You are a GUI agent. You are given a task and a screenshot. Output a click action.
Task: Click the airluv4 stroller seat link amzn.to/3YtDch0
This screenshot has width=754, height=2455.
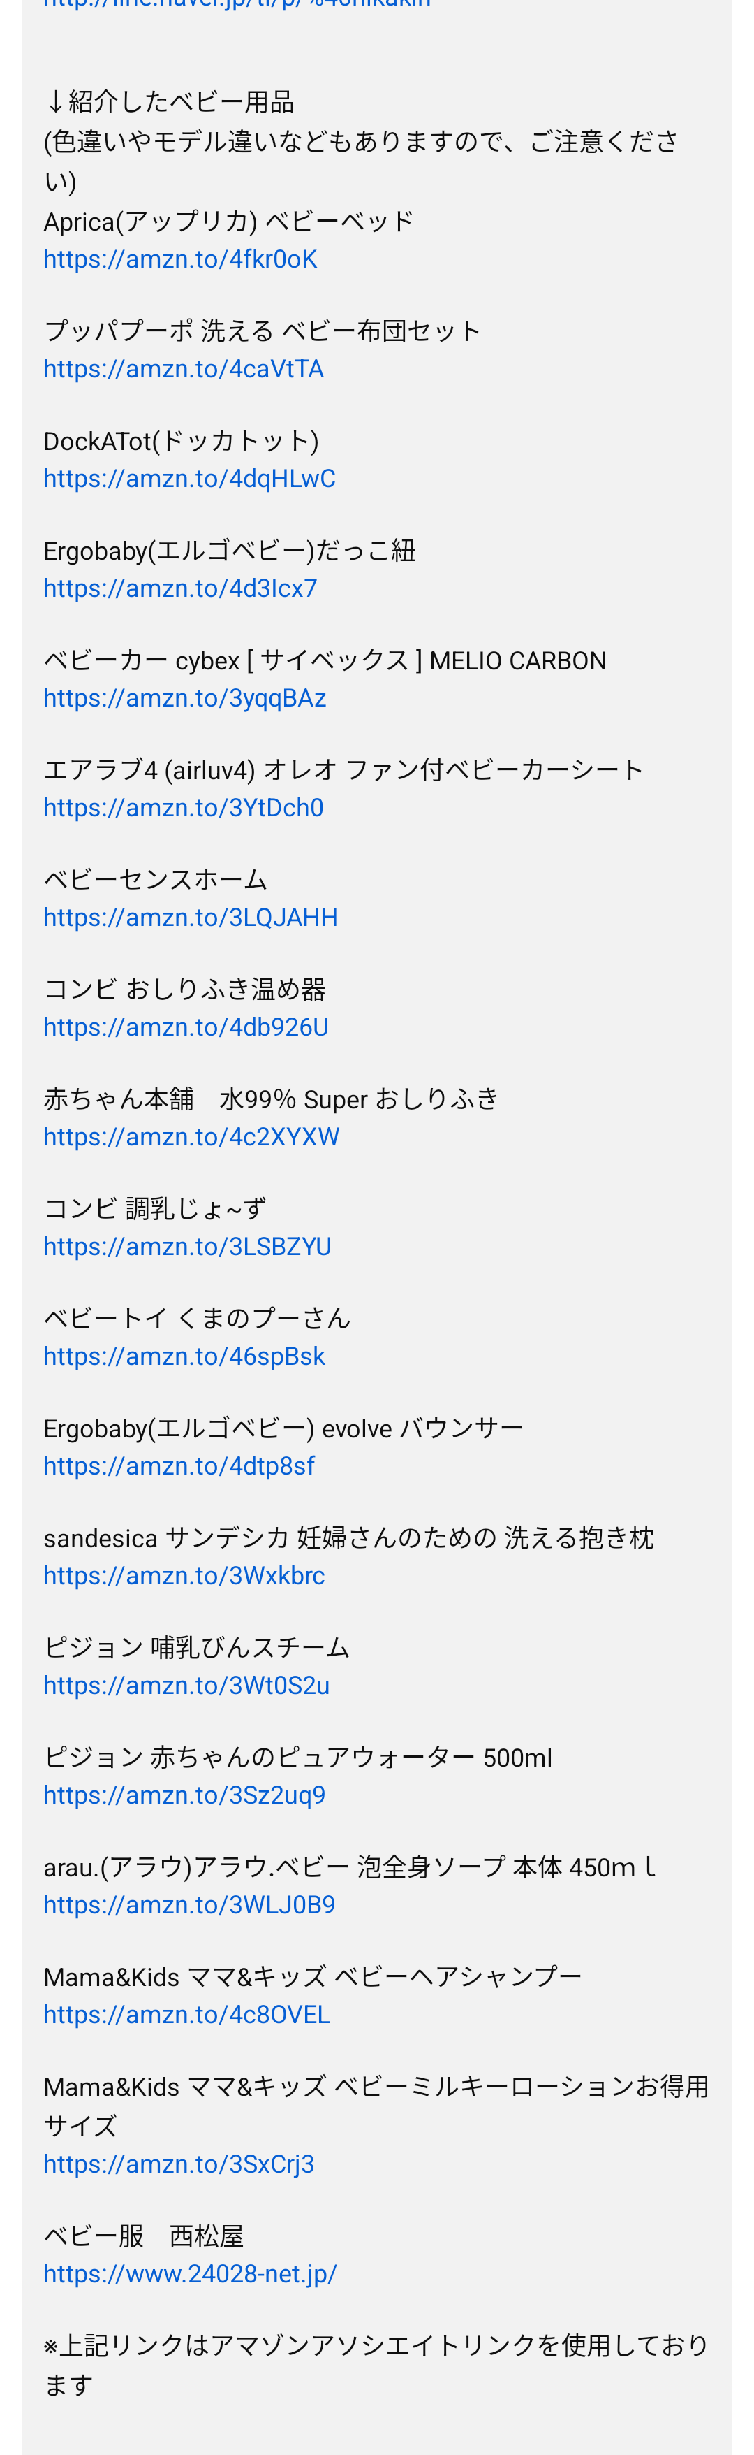point(183,807)
